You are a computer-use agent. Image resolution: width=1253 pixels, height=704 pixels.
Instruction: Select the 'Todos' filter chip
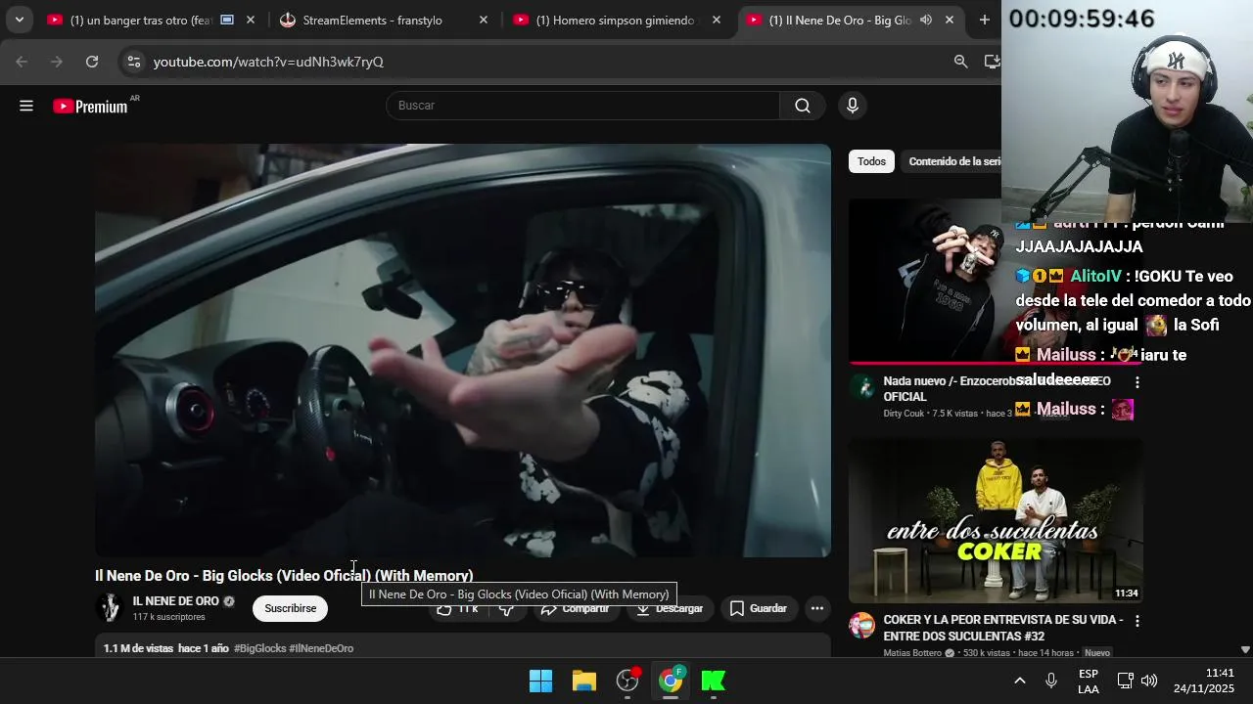point(871,161)
